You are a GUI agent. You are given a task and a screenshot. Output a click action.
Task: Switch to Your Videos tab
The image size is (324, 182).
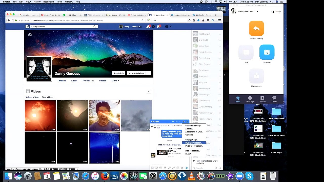click(48, 97)
